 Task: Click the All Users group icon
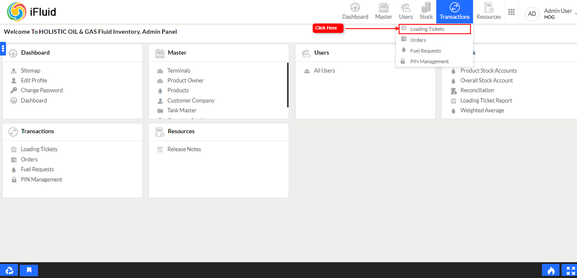[307, 71]
